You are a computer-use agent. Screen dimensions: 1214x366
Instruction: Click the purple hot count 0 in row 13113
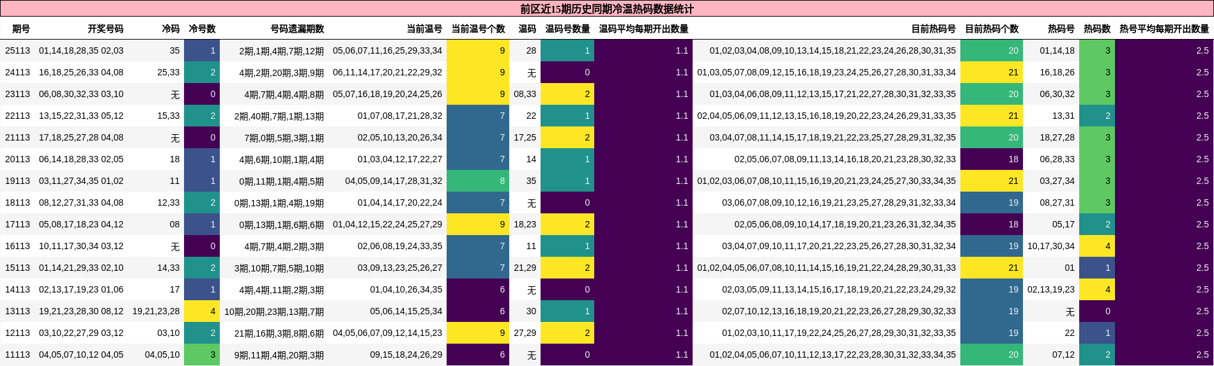1097,311
